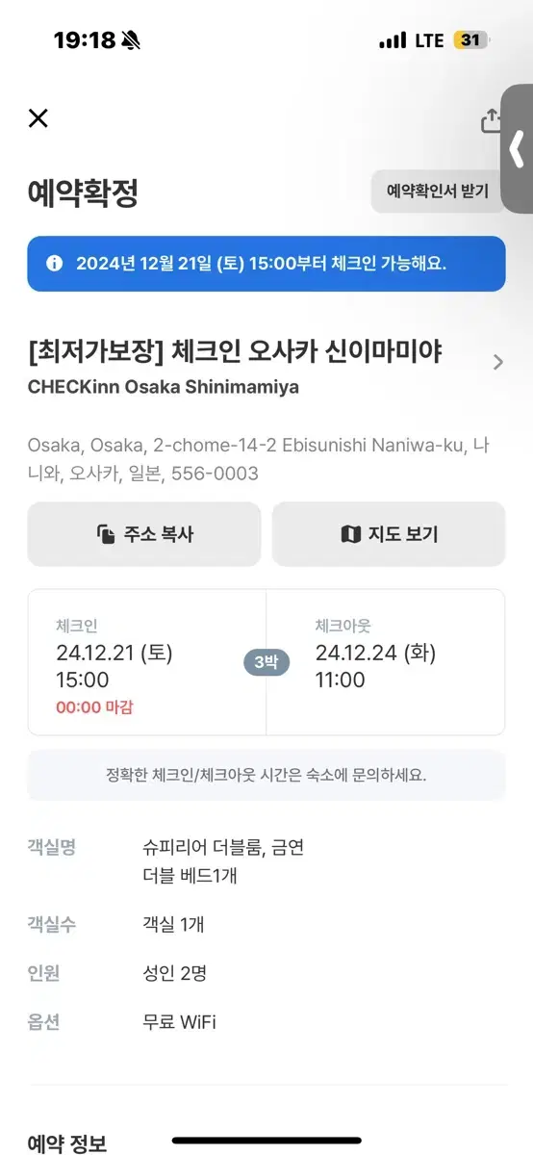Tap the battery indicator in status bar

[471, 40]
